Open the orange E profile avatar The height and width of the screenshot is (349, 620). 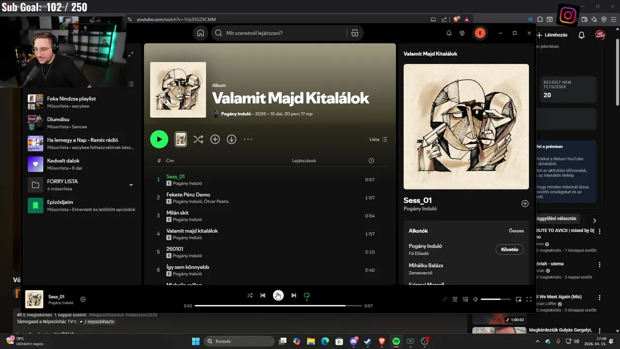(480, 33)
